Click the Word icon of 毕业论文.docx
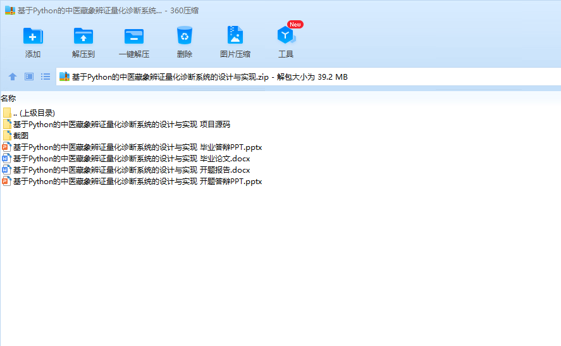The height and width of the screenshot is (346, 561). [x=6, y=159]
